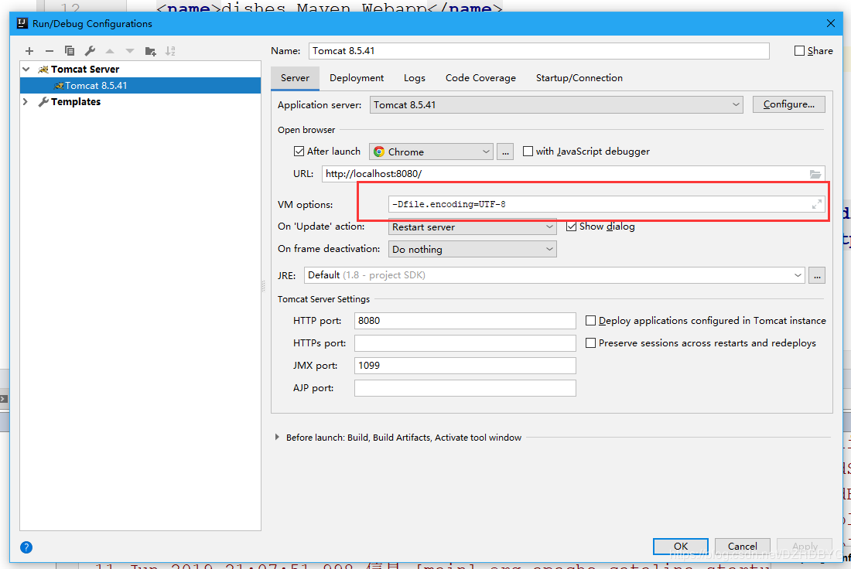Focus the JMX port field
The height and width of the screenshot is (569, 851).
coord(465,366)
